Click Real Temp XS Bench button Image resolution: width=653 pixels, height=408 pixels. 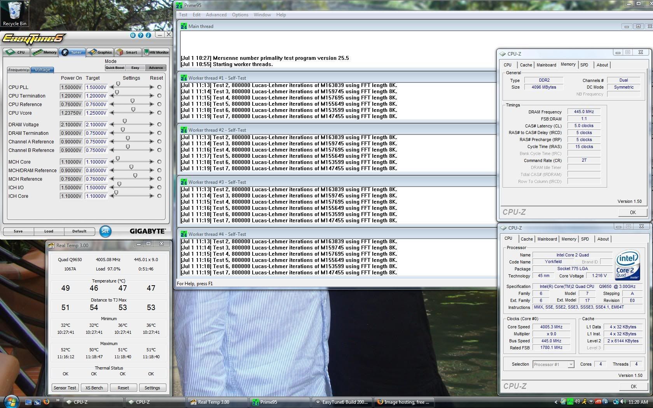(x=94, y=388)
